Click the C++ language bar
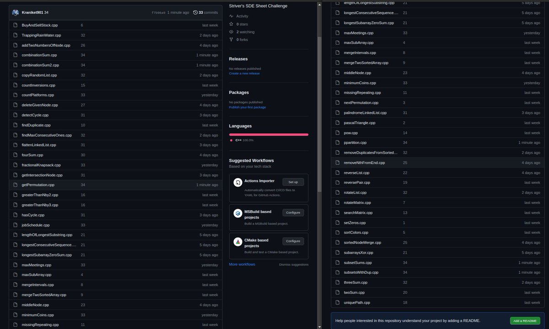Viewport: 549px width, 329px height. [x=269, y=134]
